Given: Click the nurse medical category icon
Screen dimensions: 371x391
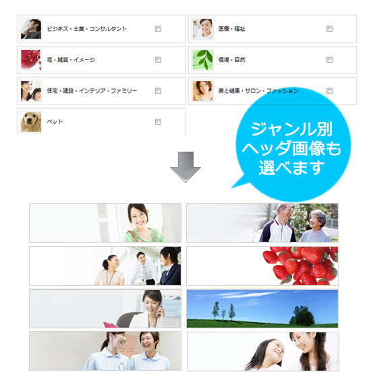Looking at the screenshot, I should 202,29.
